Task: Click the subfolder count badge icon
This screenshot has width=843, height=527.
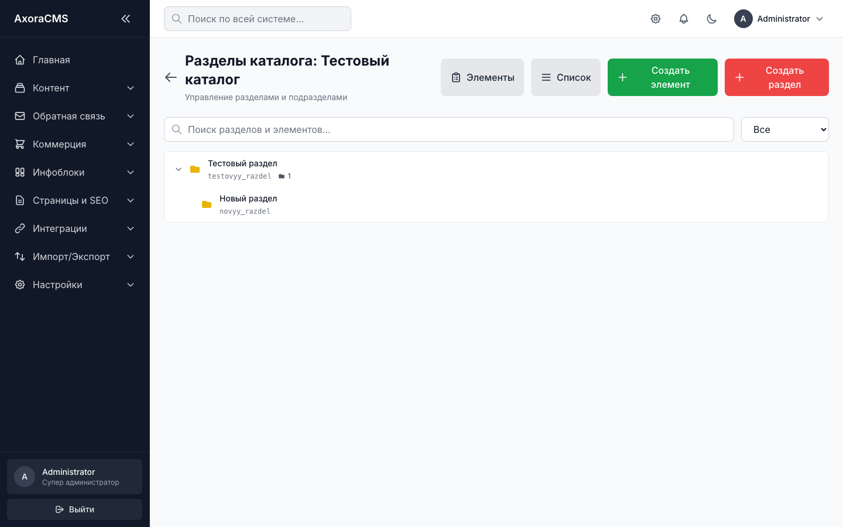Action: 282,176
